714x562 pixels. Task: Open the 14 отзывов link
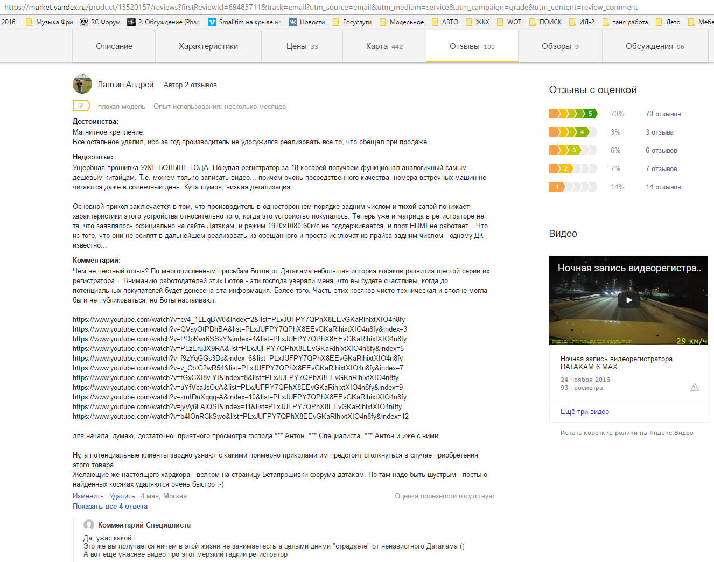pos(663,187)
